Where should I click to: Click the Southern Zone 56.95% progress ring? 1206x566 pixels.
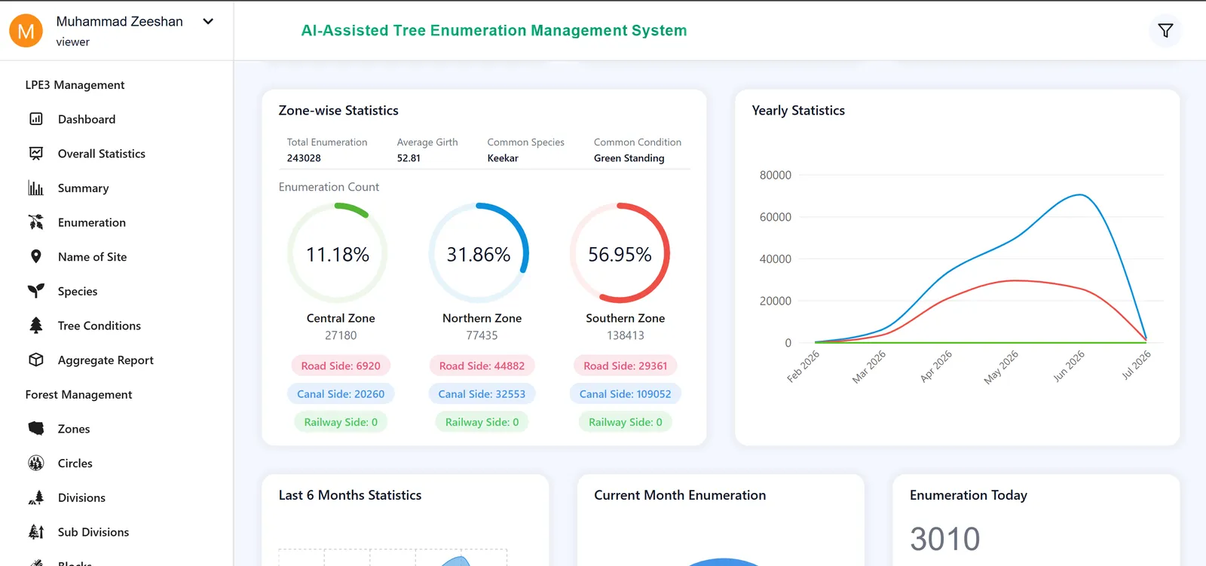(620, 254)
